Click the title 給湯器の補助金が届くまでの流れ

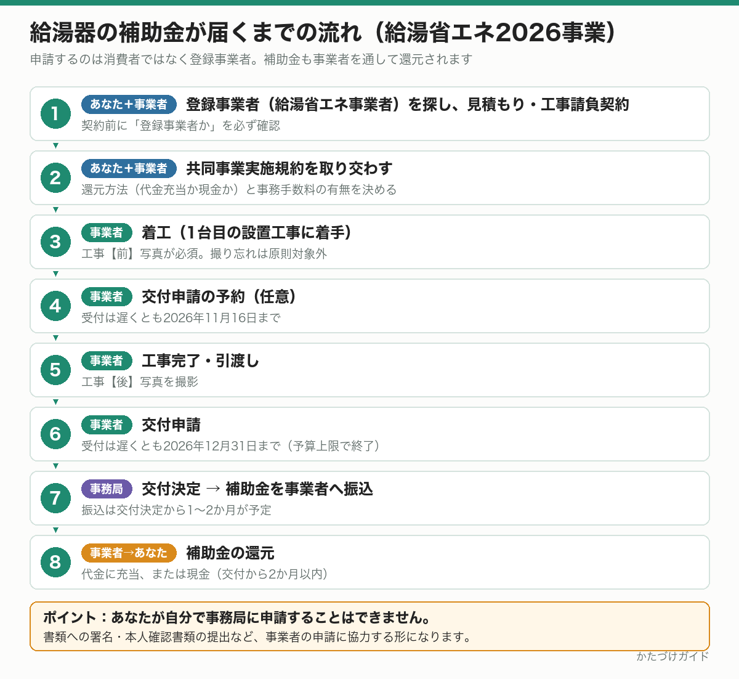(322, 32)
